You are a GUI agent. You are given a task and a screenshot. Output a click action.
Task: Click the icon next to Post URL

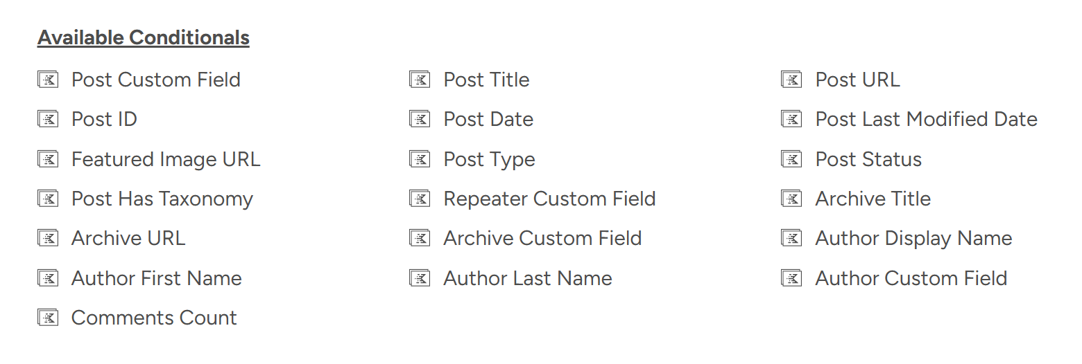tap(791, 80)
